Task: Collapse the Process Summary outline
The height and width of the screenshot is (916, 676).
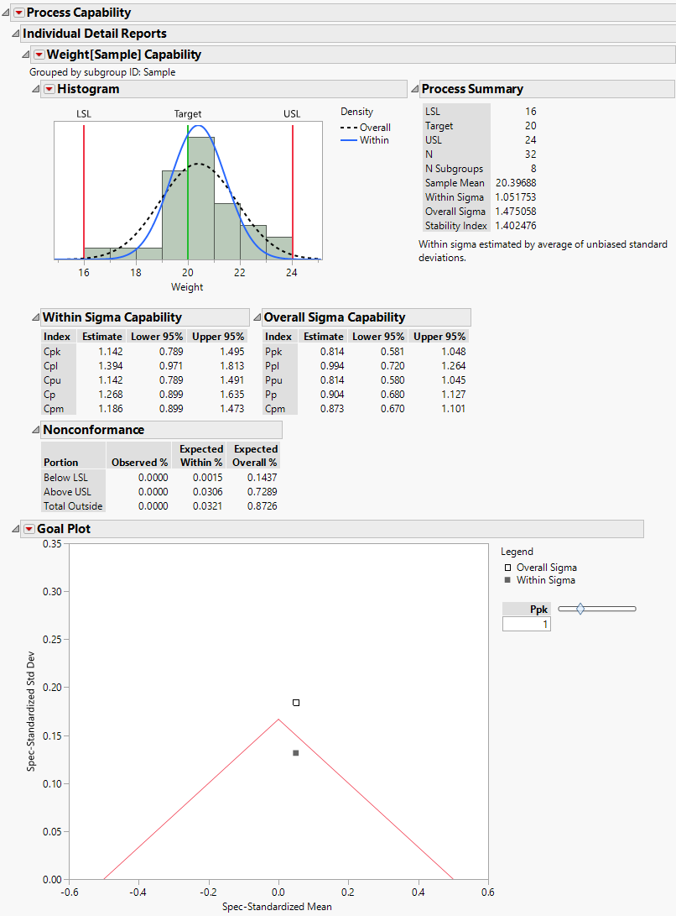Action: [x=413, y=88]
